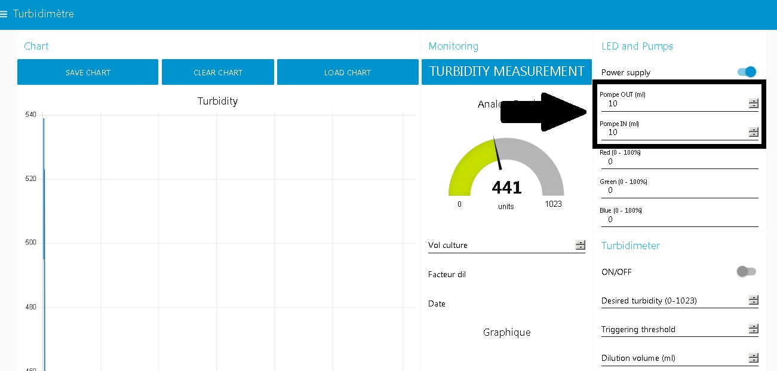Click the Pompe OUT stepper arrows
This screenshot has height=371, width=777.
[x=753, y=103]
